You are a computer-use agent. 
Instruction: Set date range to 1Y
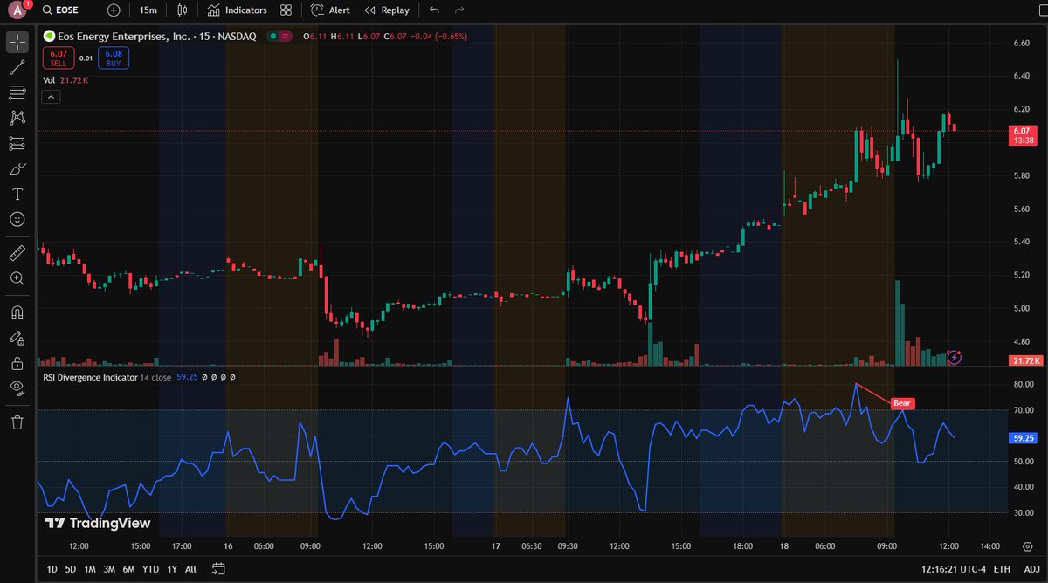tap(172, 569)
